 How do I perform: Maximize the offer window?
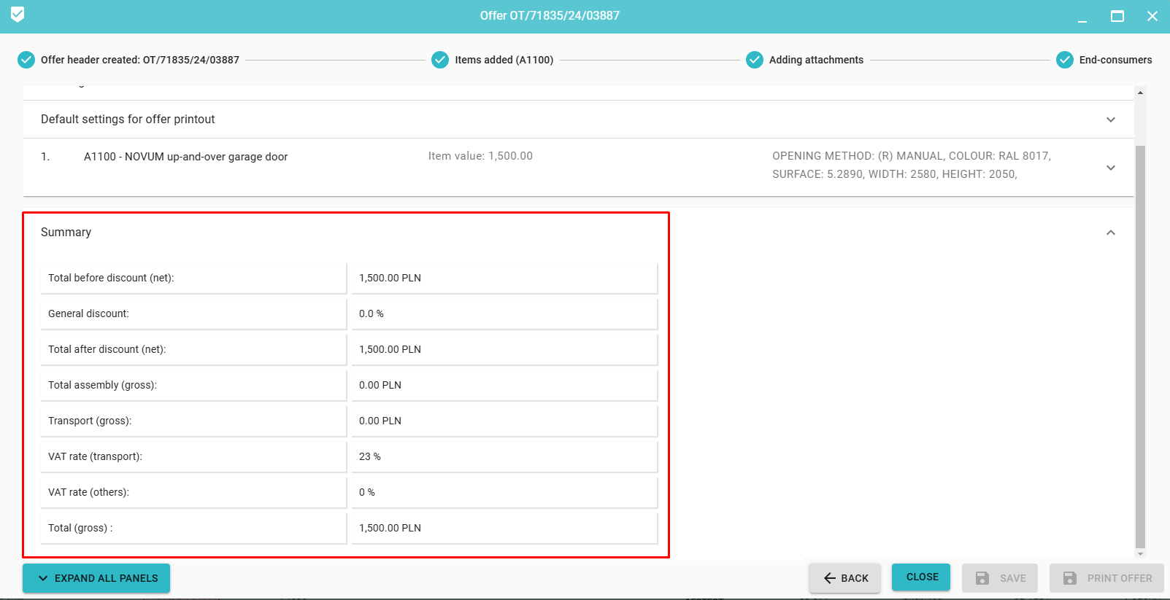coord(1117,16)
